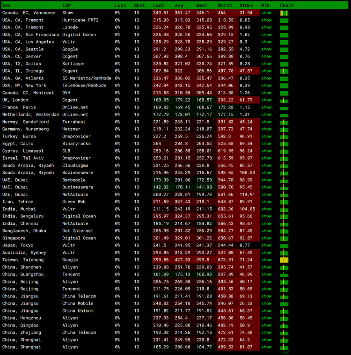Click the Avg column header
Image resolution: width=351 pixels, height=355 pixels.
[179, 6]
